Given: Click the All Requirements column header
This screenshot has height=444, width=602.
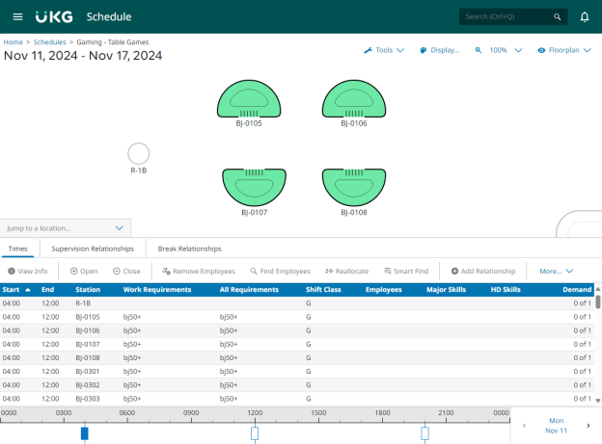Looking at the screenshot, I should [x=249, y=290].
